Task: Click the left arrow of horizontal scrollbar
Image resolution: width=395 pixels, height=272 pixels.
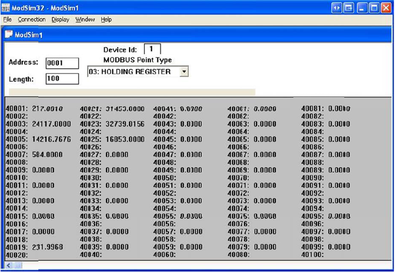Action: (x=9, y=265)
